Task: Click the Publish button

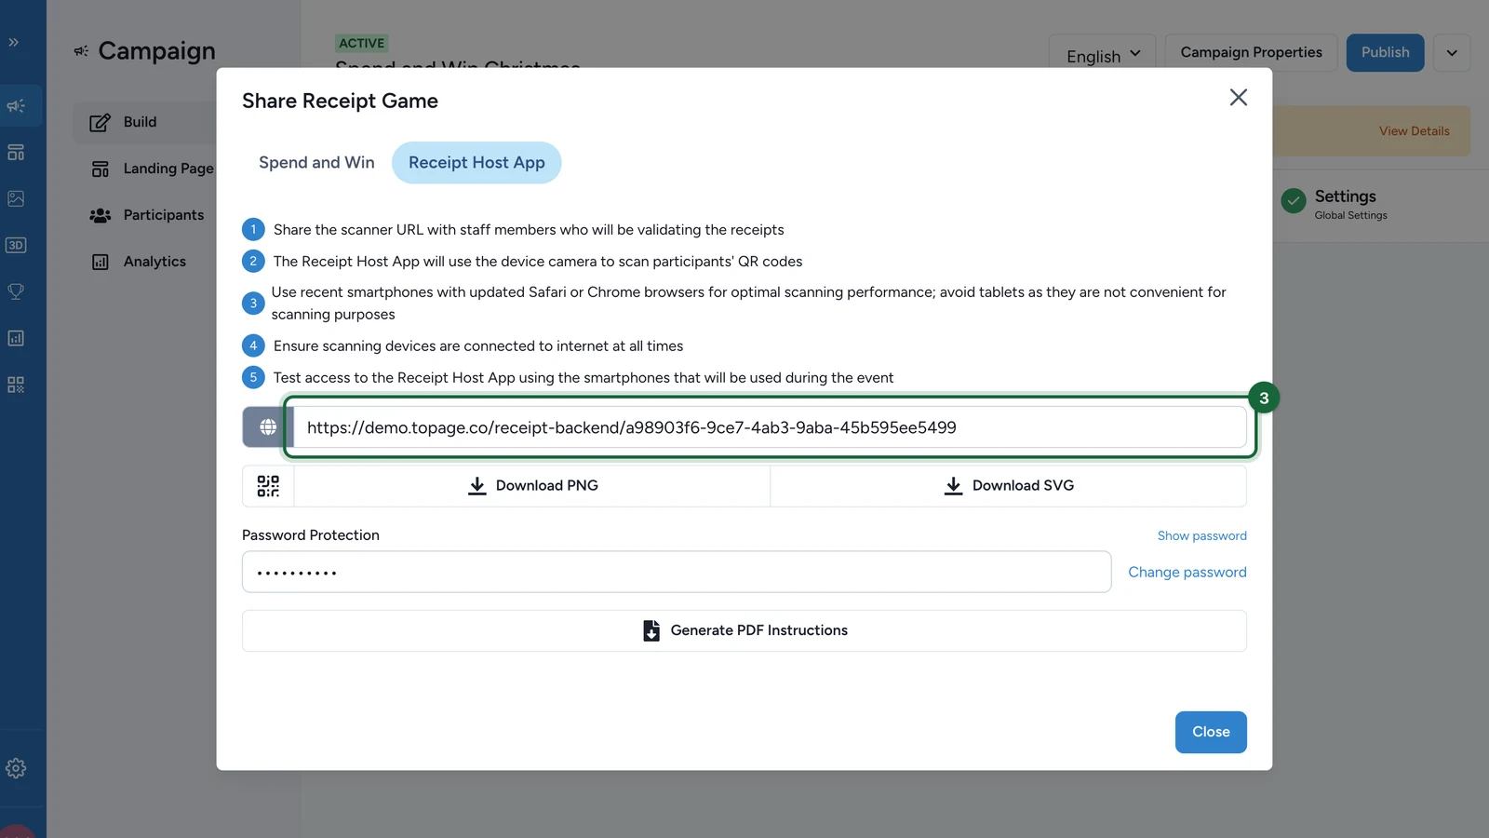Action: (x=1385, y=53)
